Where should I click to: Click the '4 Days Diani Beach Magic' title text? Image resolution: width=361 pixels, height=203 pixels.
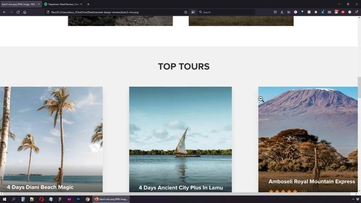click(x=40, y=187)
